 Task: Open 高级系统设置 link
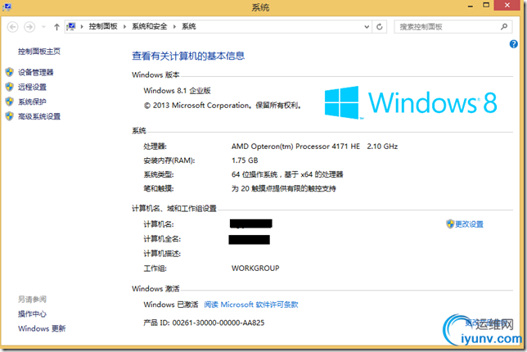[x=39, y=117]
